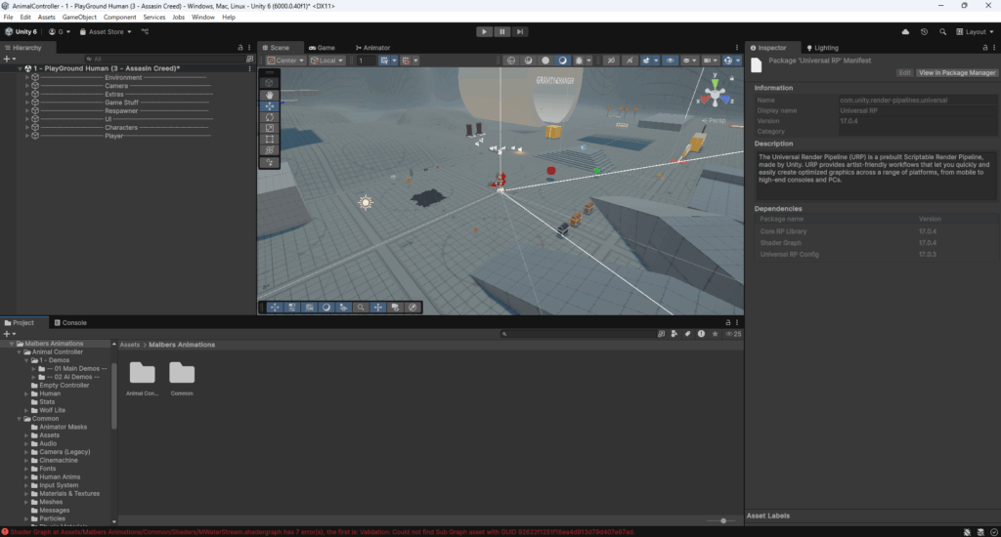Click the version control icon near Asset Store
The height and width of the screenshot is (537, 1001).
145,32
